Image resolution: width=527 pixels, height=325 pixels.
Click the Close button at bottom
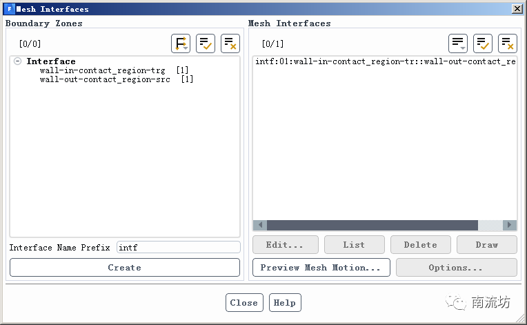pos(243,303)
